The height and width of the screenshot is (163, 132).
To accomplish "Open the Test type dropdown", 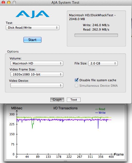I will pyautogui.click(x=32, y=28).
